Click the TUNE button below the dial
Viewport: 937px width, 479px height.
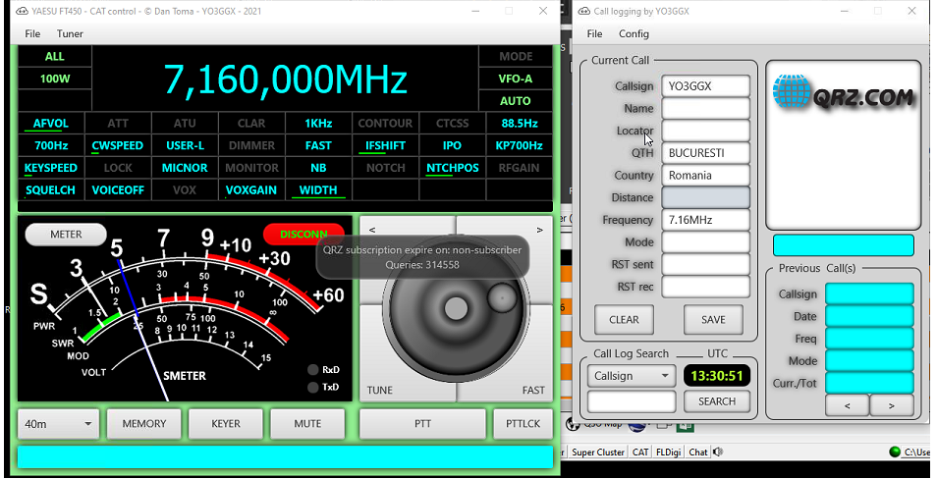click(380, 390)
